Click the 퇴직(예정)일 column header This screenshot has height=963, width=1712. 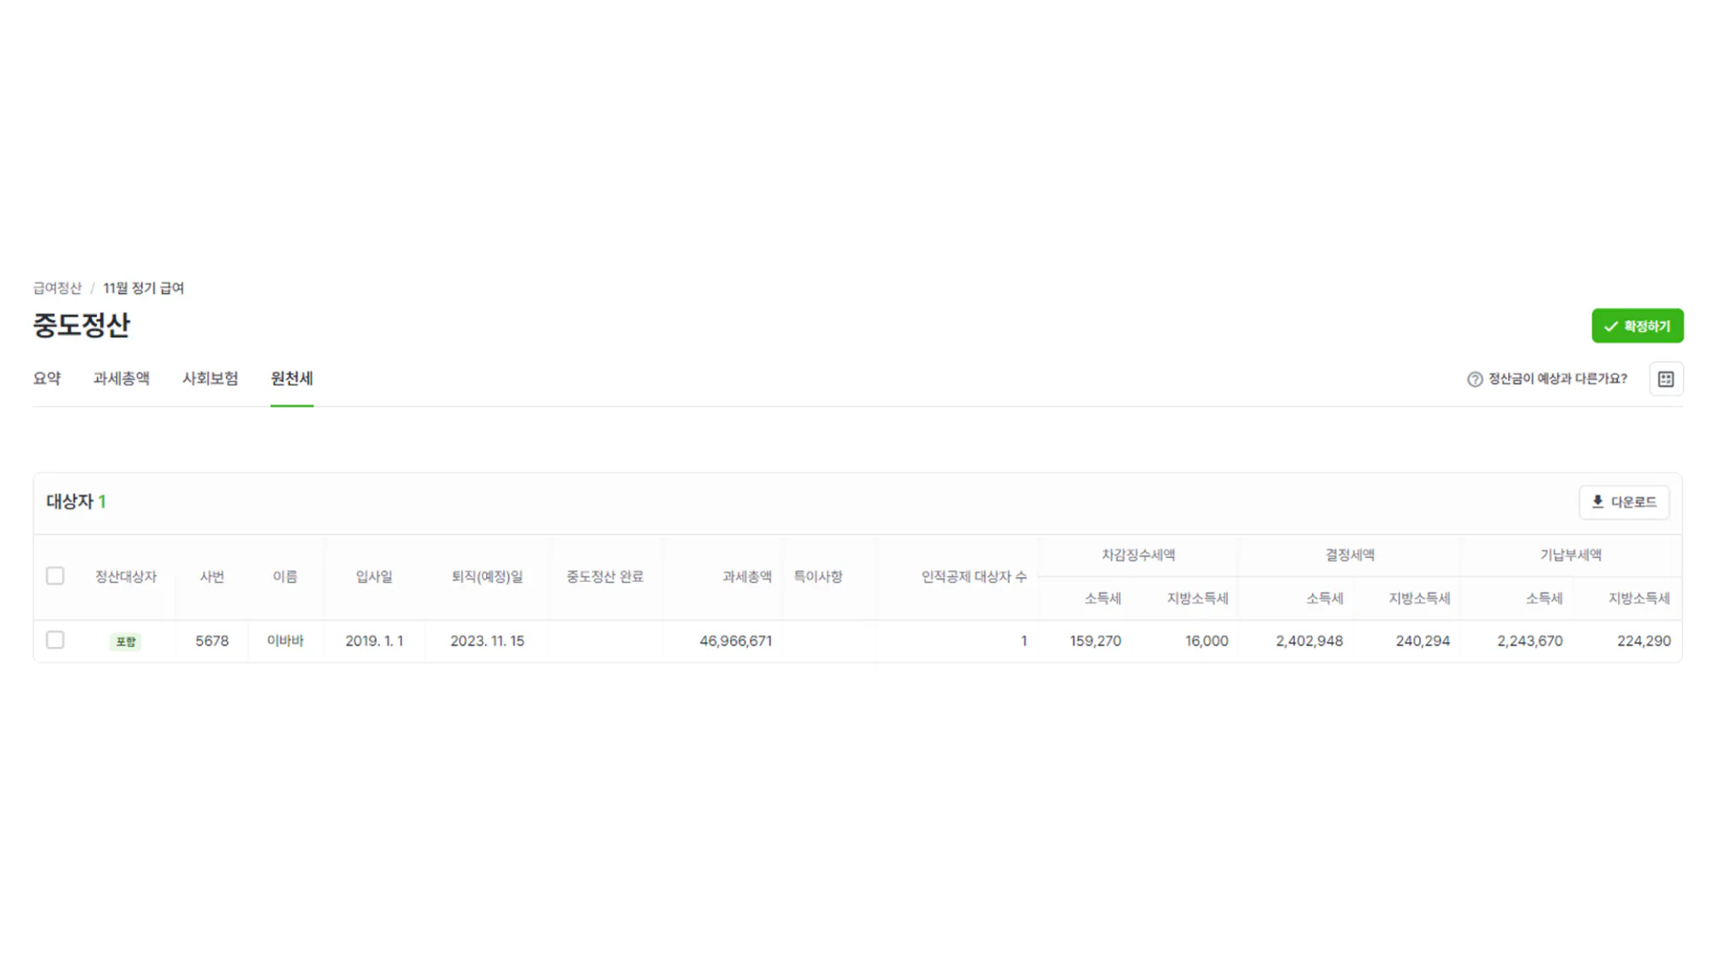point(487,577)
